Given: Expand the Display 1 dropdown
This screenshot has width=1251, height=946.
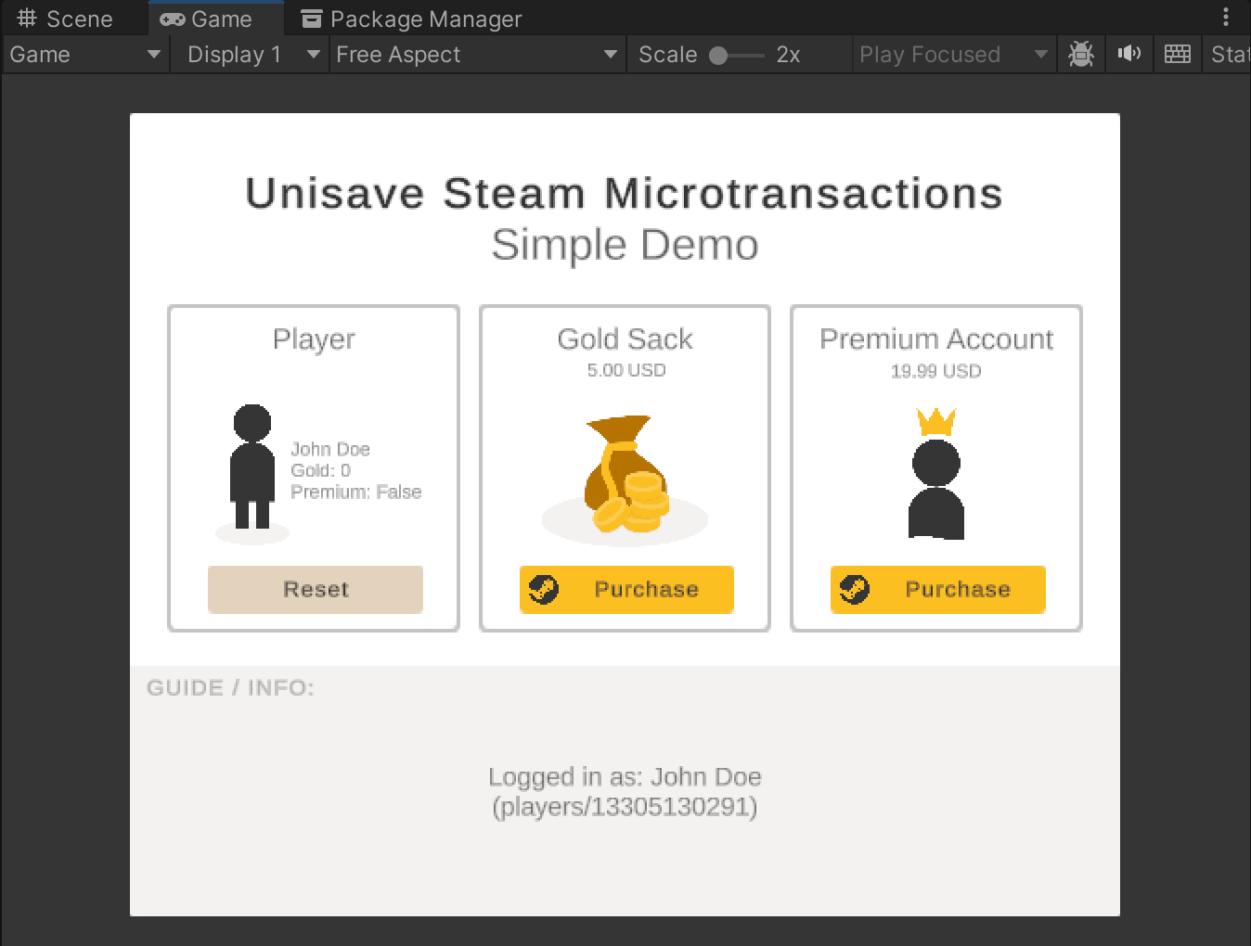Looking at the screenshot, I should [252, 55].
